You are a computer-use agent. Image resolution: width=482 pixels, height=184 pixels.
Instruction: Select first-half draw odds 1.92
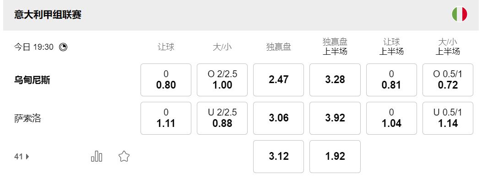point(335,157)
